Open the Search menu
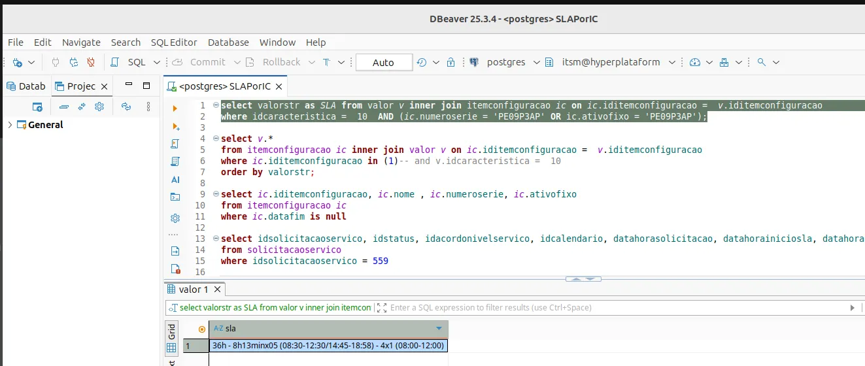 click(x=126, y=42)
